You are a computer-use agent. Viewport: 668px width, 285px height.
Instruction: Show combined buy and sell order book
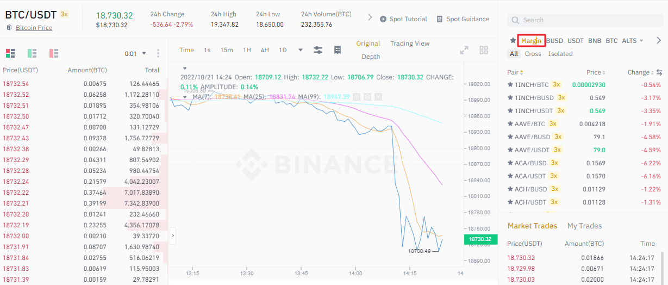pos(10,53)
